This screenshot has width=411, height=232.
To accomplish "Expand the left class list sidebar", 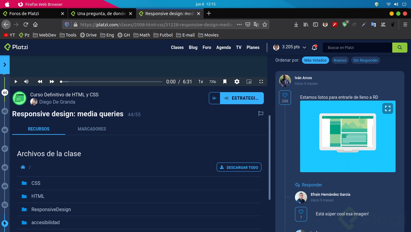I will 5,64.
